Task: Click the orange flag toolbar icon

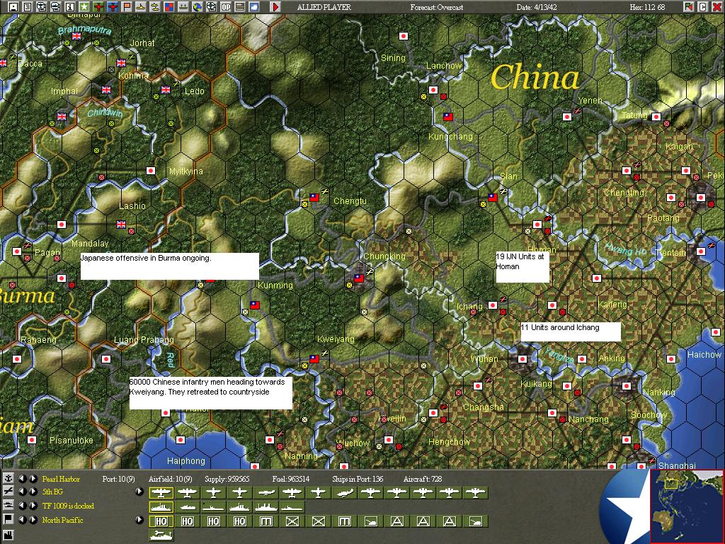Action: [127, 7]
